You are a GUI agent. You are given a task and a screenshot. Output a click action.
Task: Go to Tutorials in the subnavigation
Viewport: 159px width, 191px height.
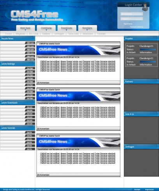[x=101, y=34]
